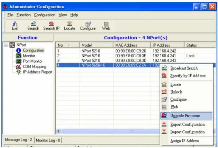This screenshot has height=148, width=218.
Task: Select MAC address 00:90:E8:0C:C9:26 cell
Action: click(131, 51)
